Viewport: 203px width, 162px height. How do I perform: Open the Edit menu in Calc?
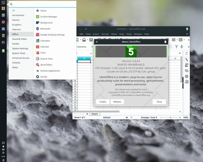81,34
